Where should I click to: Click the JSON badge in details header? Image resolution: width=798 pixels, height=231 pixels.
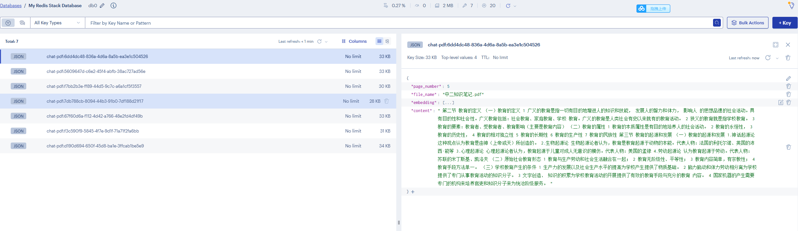tap(415, 45)
